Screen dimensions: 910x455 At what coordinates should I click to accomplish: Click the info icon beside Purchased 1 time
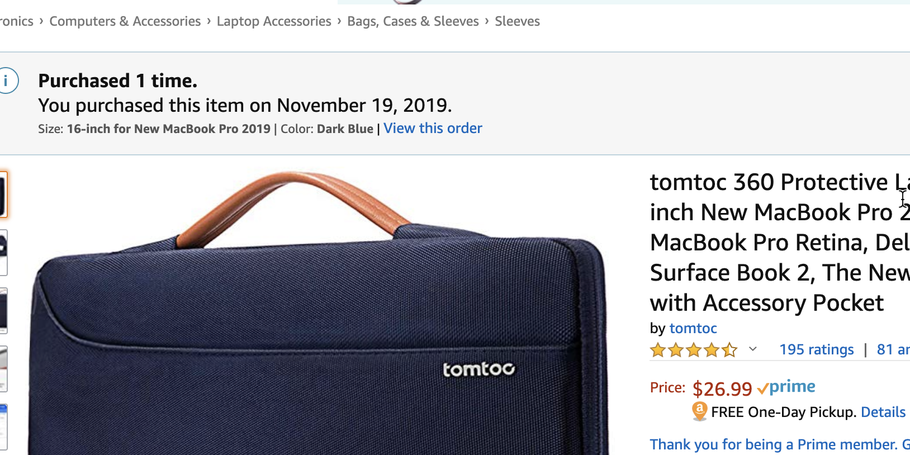[x=8, y=81]
